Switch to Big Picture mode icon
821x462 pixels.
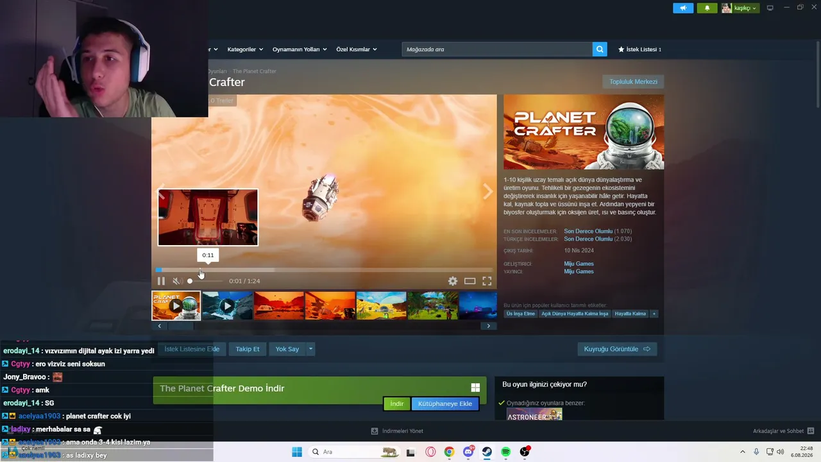point(770,8)
